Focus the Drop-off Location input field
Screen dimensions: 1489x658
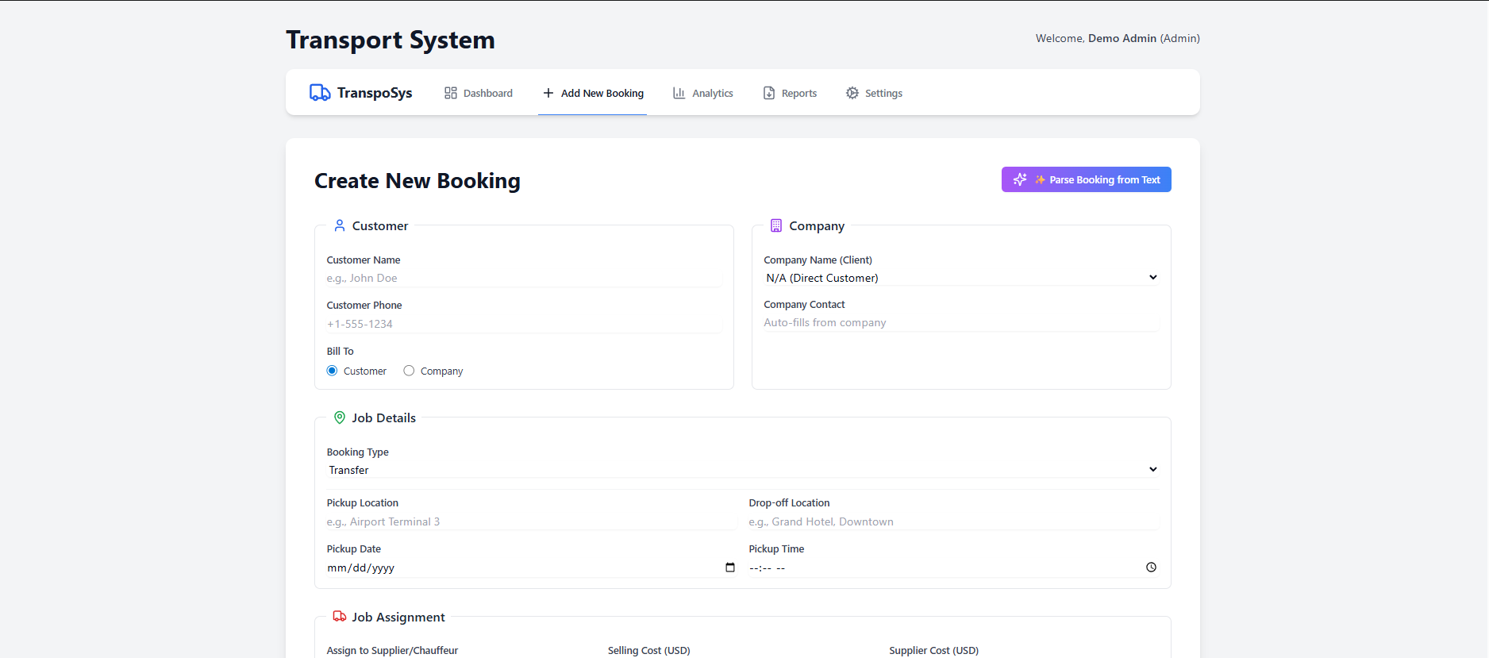point(954,521)
